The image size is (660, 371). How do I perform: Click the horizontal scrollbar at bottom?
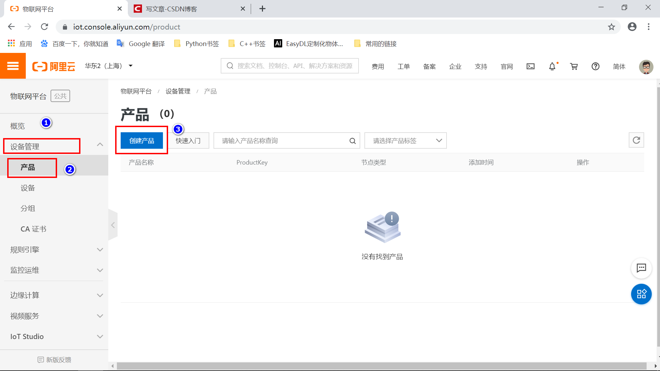pos(382,366)
